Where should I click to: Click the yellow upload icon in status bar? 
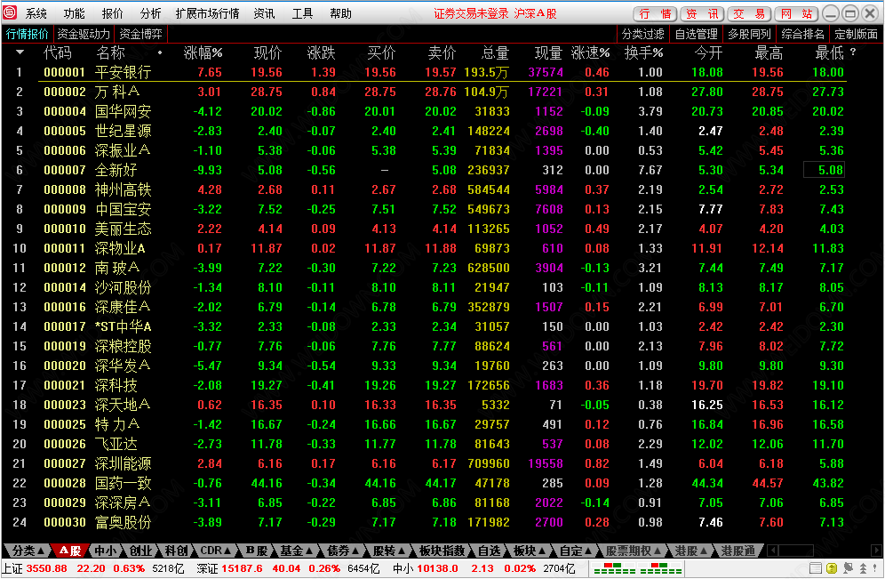(x=832, y=568)
